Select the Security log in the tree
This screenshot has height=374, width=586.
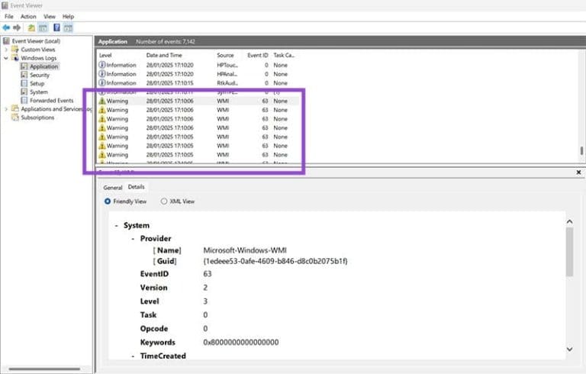pyautogui.click(x=39, y=75)
